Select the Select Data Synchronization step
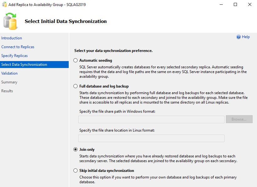Image resolution: width=257 pixels, height=187 pixels. click(x=24, y=65)
